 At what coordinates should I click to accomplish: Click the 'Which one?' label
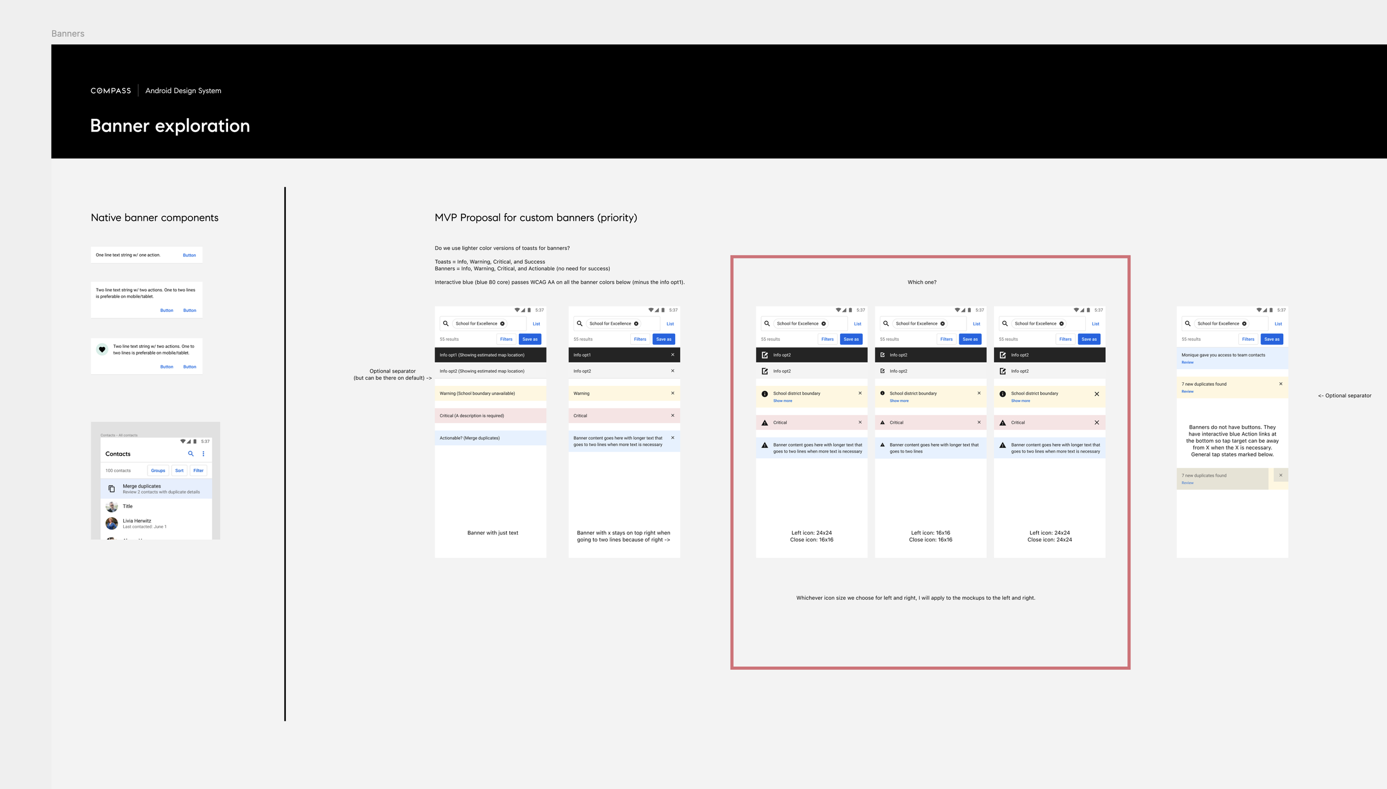(x=922, y=282)
